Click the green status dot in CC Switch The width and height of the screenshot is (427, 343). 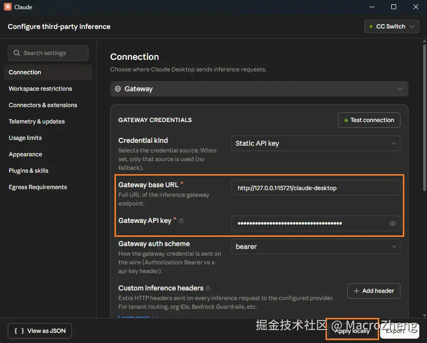point(371,27)
